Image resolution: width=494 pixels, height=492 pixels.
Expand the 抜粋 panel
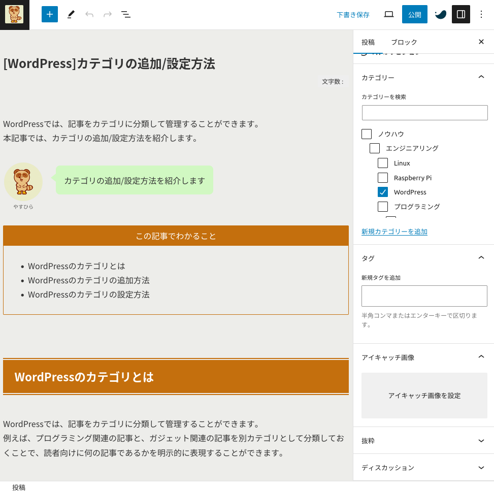pyautogui.click(x=424, y=441)
